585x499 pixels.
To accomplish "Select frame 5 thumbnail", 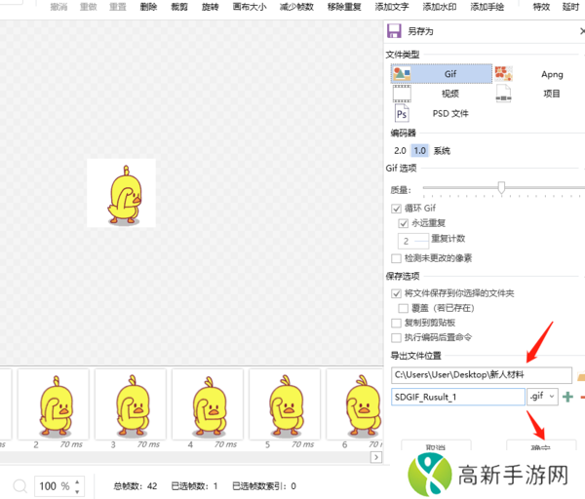I will (285, 404).
